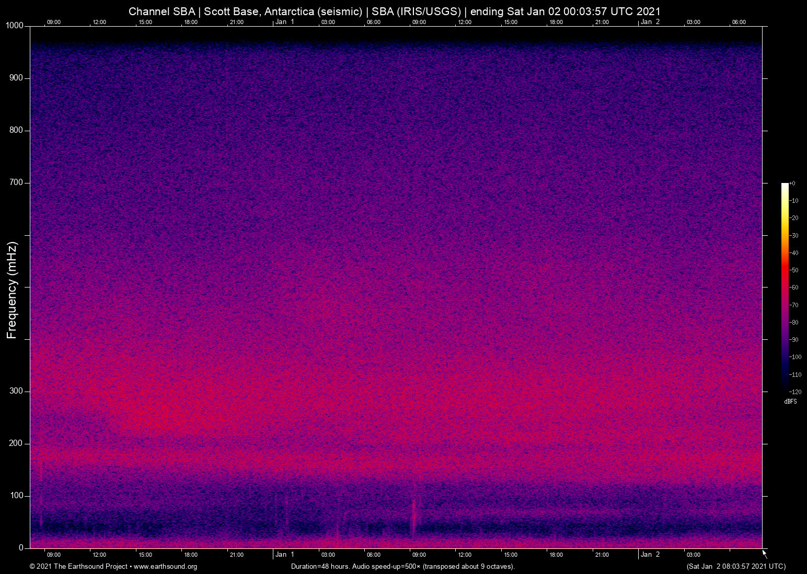Click the 700 mHz tick on left axis
The width and height of the screenshot is (807, 574).
(16, 182)
